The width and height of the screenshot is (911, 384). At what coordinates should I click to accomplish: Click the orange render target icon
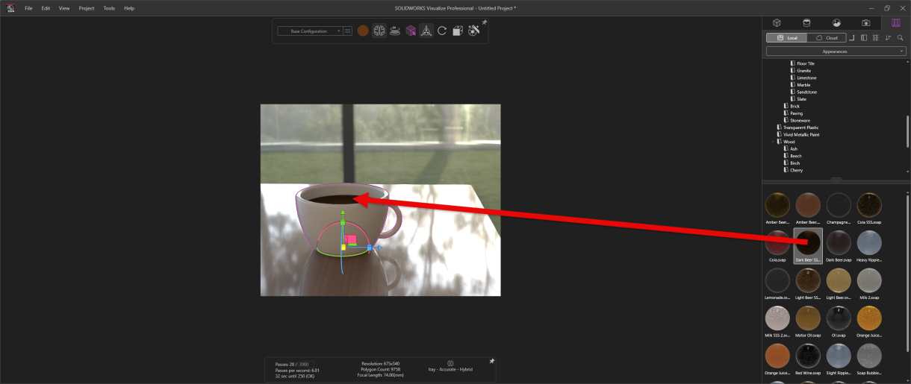click(x=363, y=31)
